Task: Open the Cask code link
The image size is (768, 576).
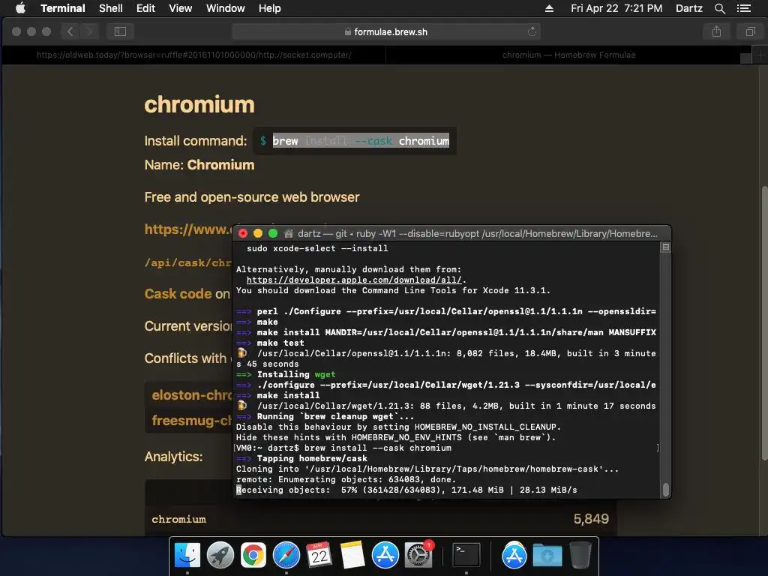Action: point(178,294)
